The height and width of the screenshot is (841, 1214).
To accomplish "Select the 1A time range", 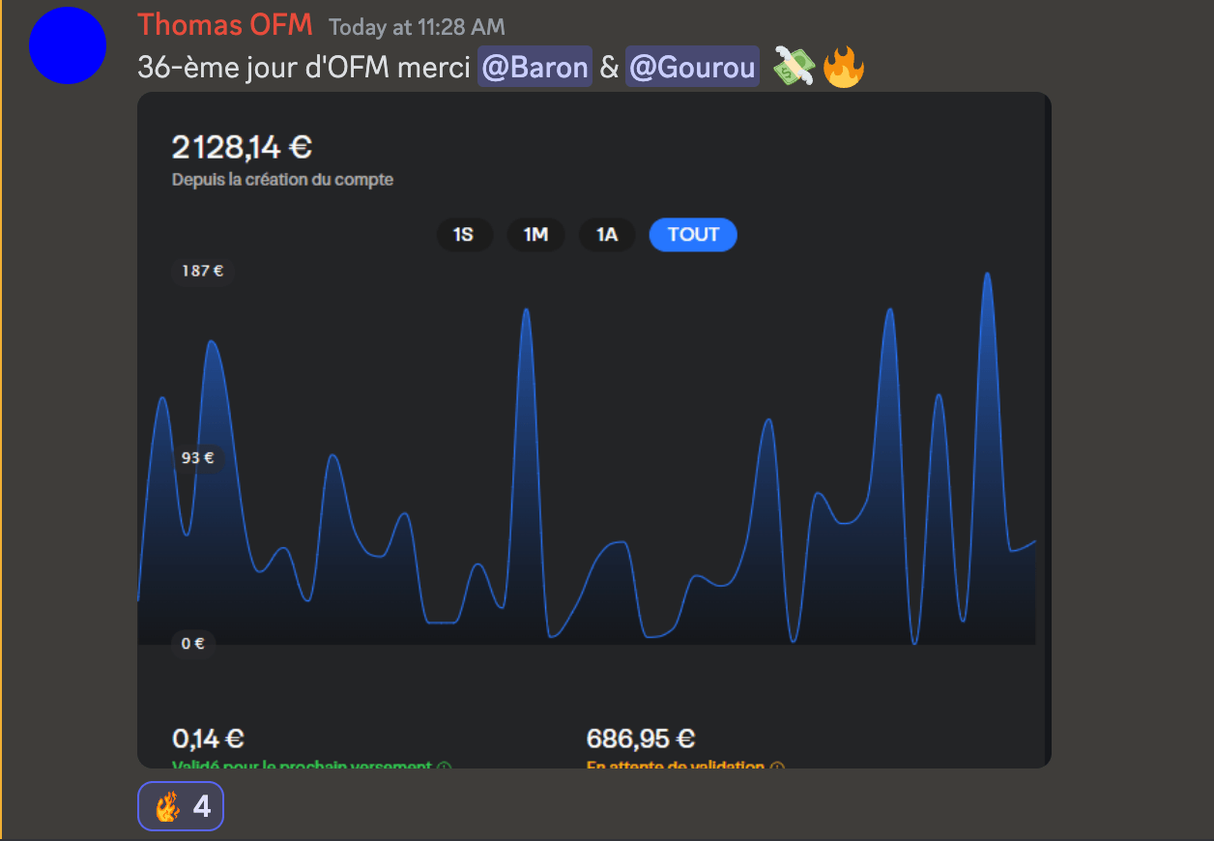I will [x=606, y=235].
